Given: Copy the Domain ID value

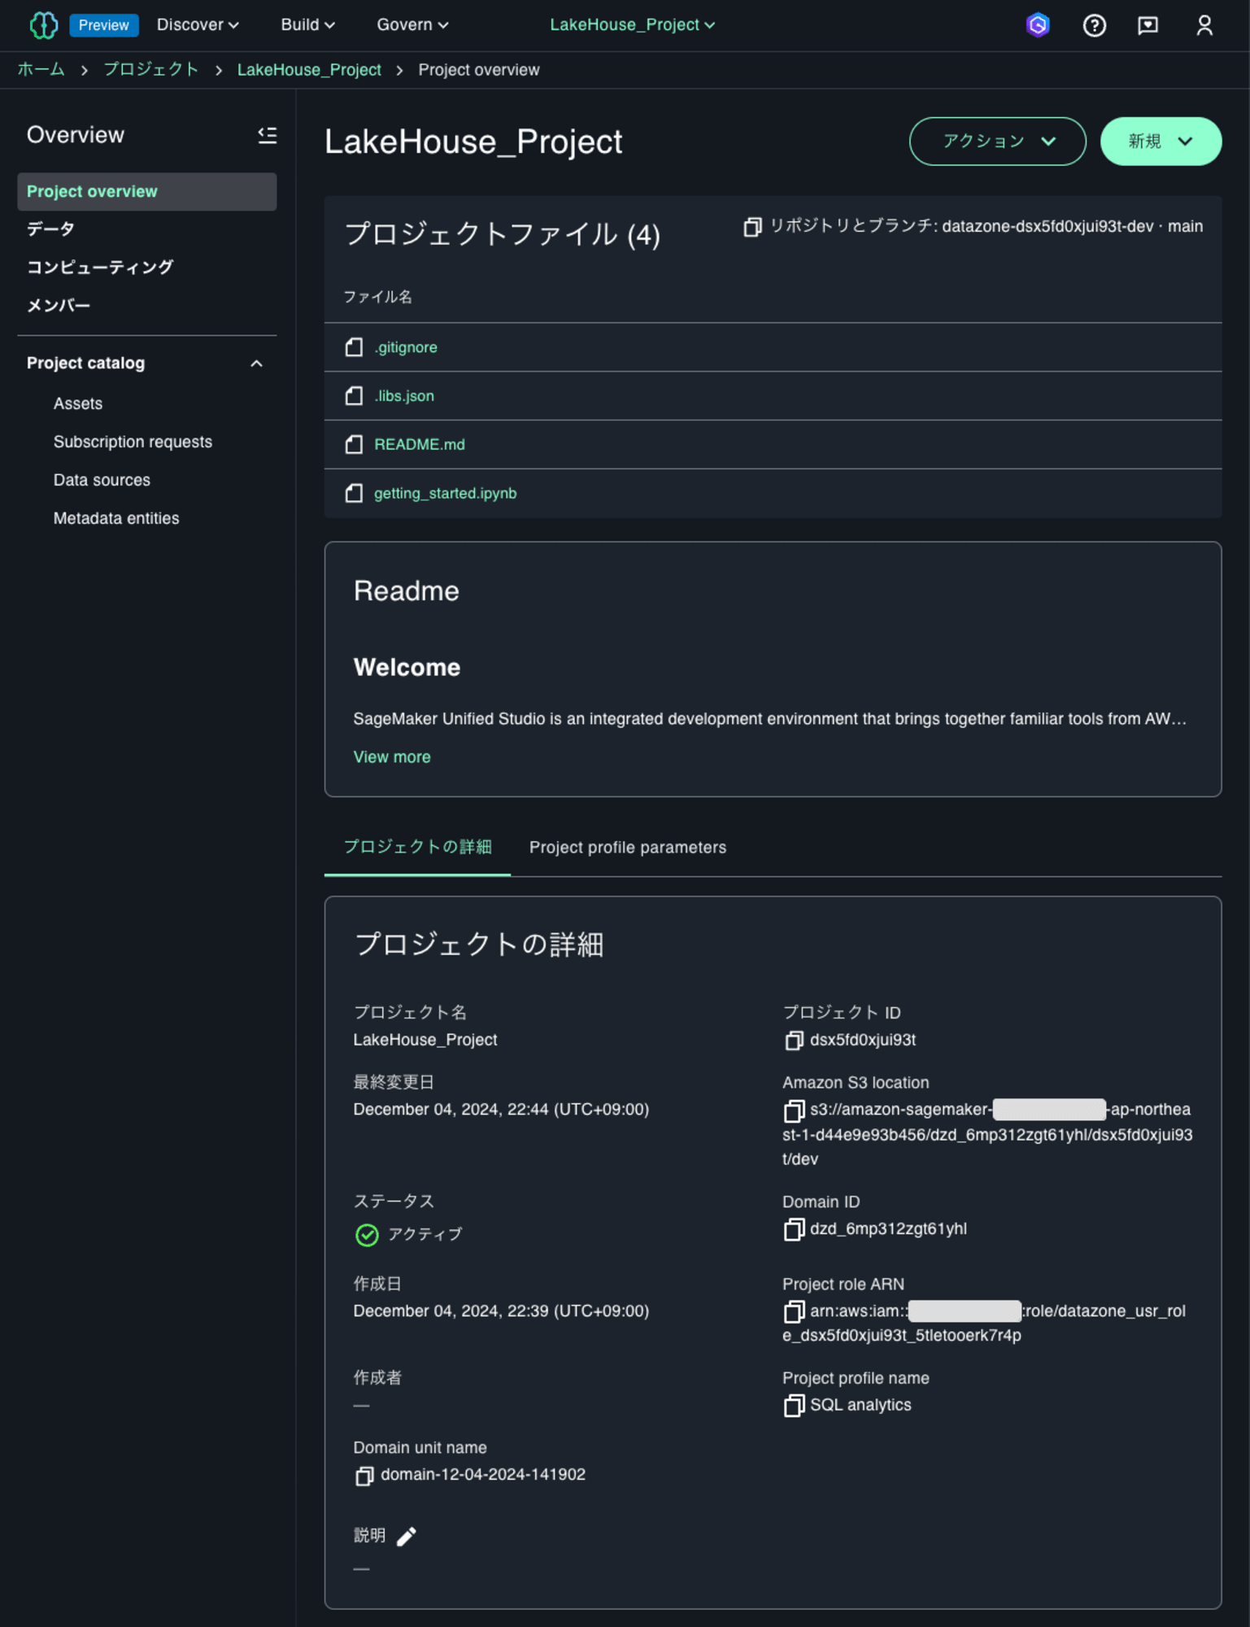Looking at the screenshot, I should point(794,1229).
